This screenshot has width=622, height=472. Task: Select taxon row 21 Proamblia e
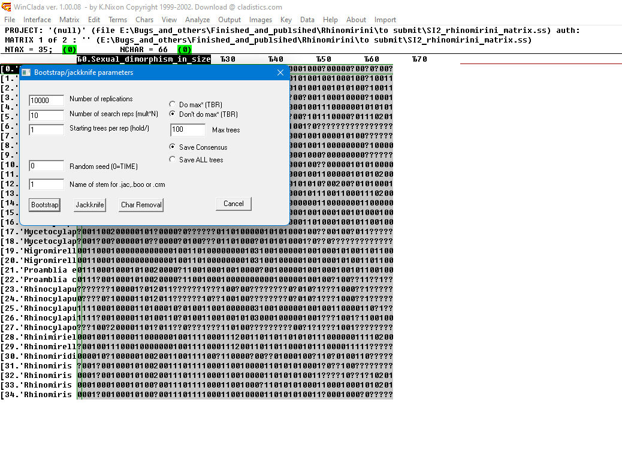click(39, 270)
